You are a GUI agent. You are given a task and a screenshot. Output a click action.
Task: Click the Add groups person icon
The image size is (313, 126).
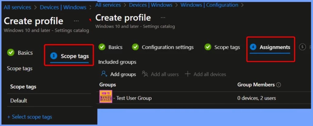point(104,74)
